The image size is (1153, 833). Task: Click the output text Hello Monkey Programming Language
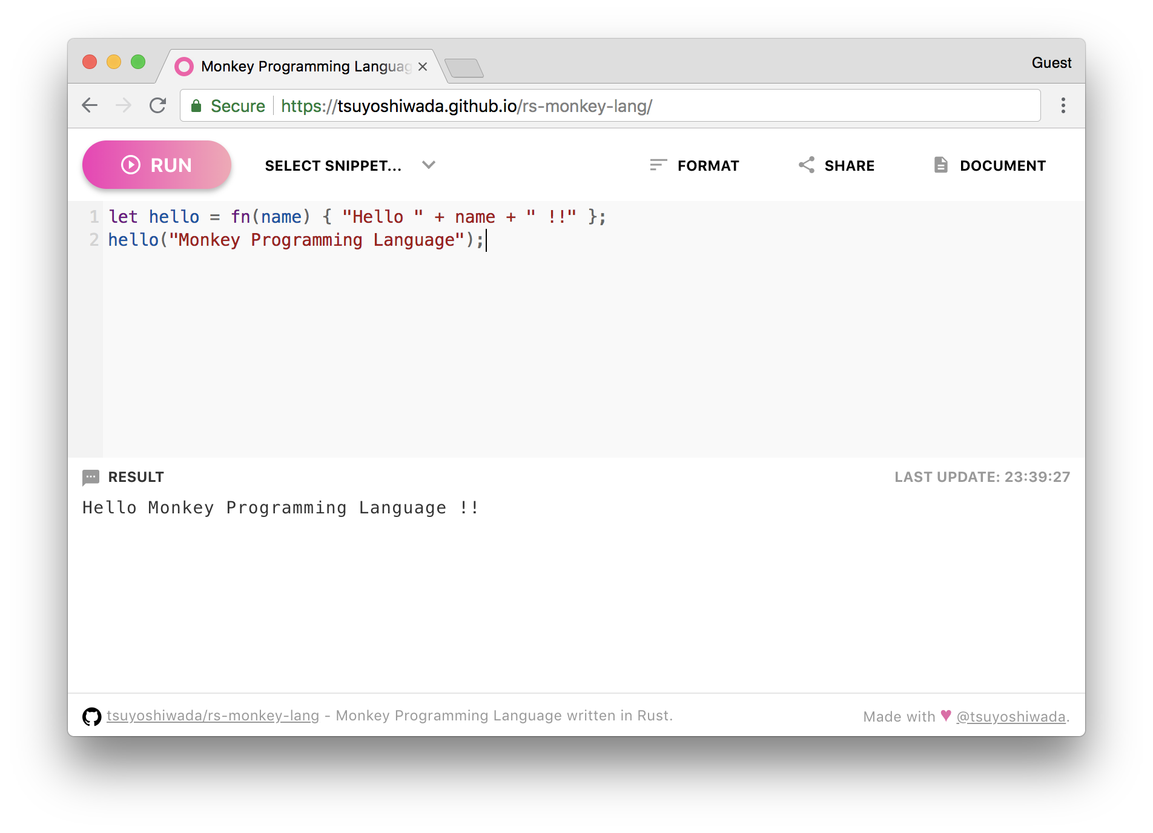click(281, 507)
